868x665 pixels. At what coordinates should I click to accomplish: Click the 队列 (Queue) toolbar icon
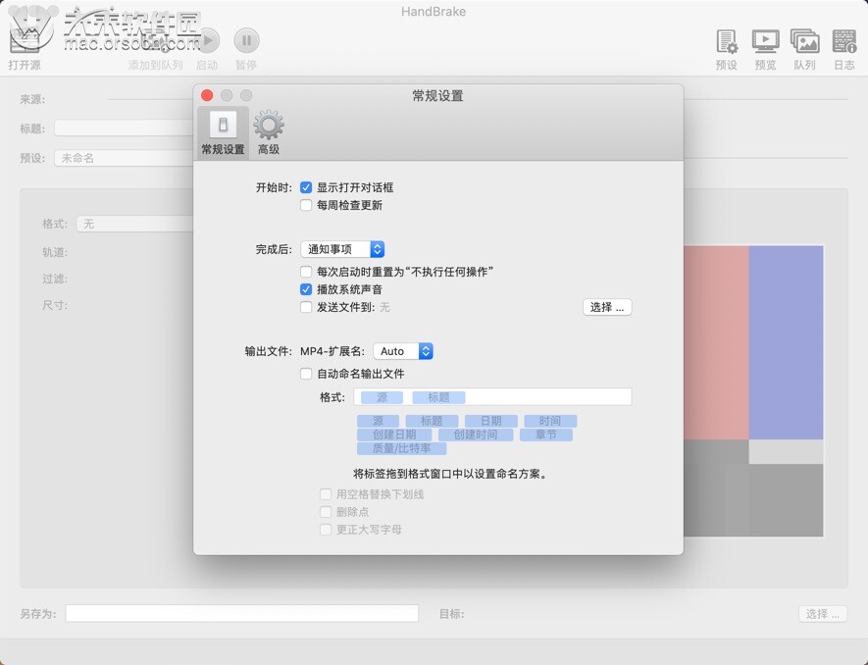[x=804, y=40]
